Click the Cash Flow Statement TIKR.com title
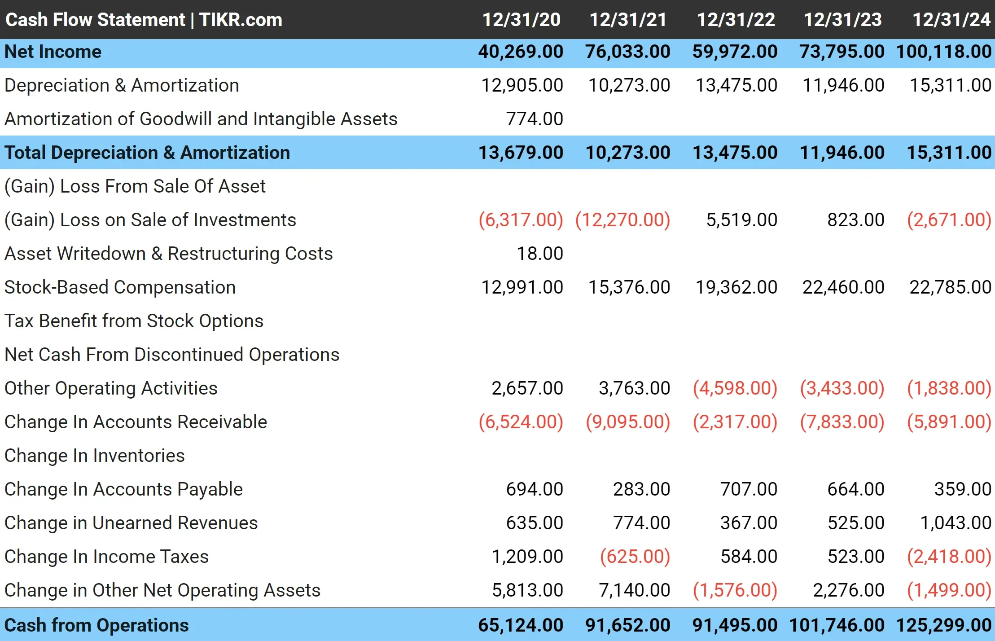 click(x=144, y=20)
